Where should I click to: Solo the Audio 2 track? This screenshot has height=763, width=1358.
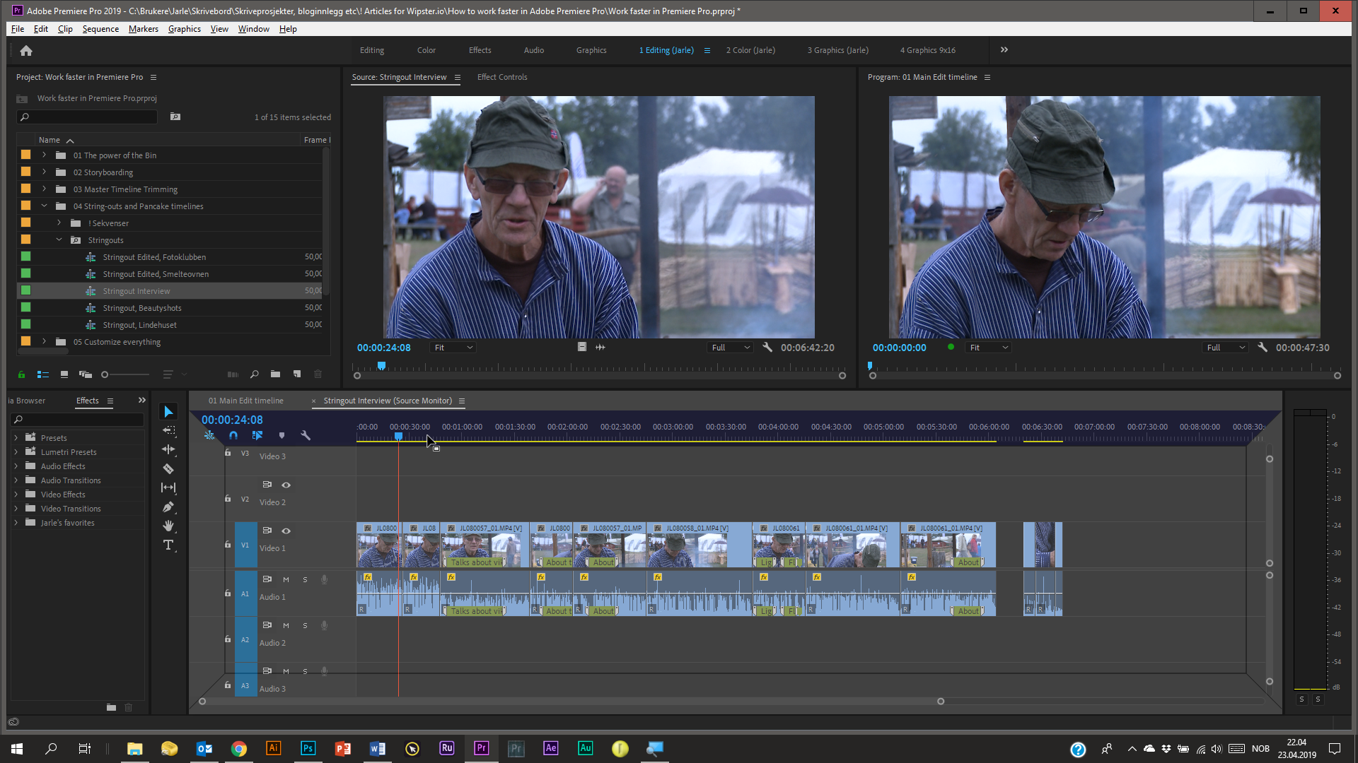pyautogui.click(x=305, y=625)
